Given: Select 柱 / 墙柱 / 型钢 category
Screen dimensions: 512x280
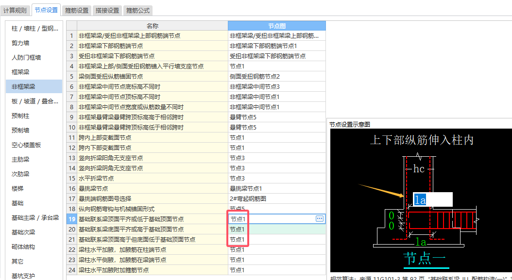Looking at the screenshot, I should (x=34, y=29).
